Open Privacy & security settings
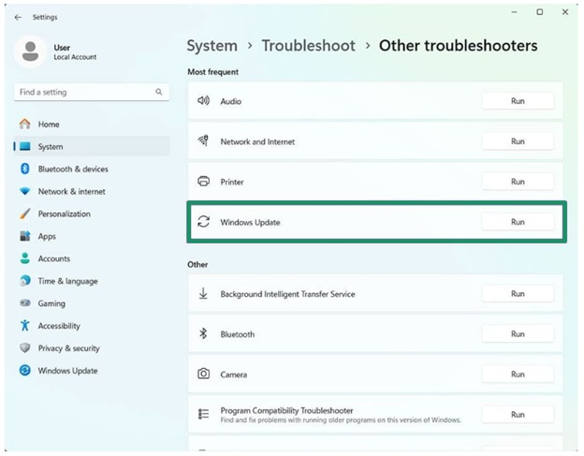The height and width of the screenshot is (456, 584). 68,348
